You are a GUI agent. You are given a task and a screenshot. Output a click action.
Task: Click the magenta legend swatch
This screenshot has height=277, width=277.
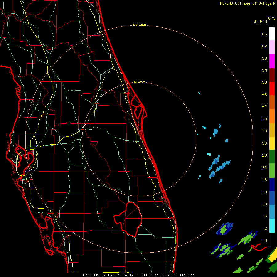[272, 61]
